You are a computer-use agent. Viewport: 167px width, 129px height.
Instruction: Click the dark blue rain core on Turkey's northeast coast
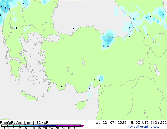108,41
